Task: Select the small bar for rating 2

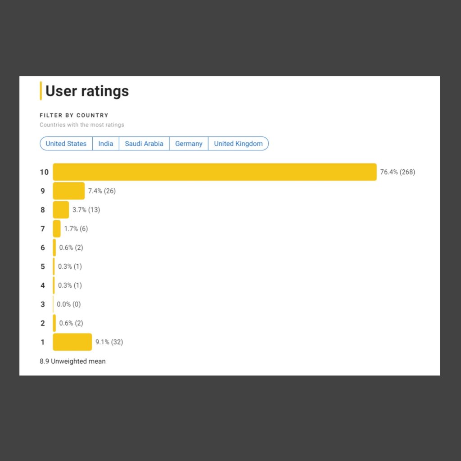Action: (x=54, y=323)
